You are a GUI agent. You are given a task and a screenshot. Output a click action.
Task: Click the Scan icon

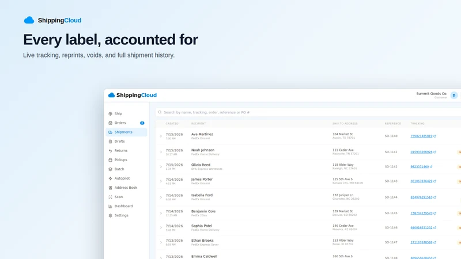click(110, 197)
